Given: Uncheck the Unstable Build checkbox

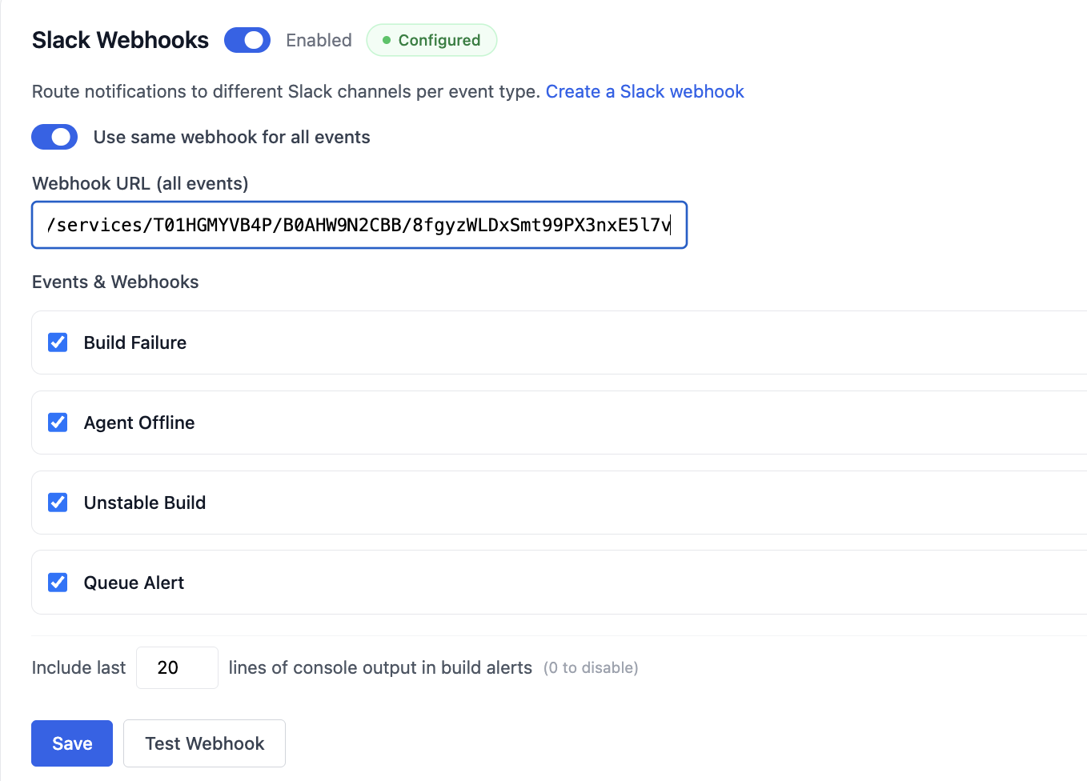Looking at the screenshot, I should 58,503.
